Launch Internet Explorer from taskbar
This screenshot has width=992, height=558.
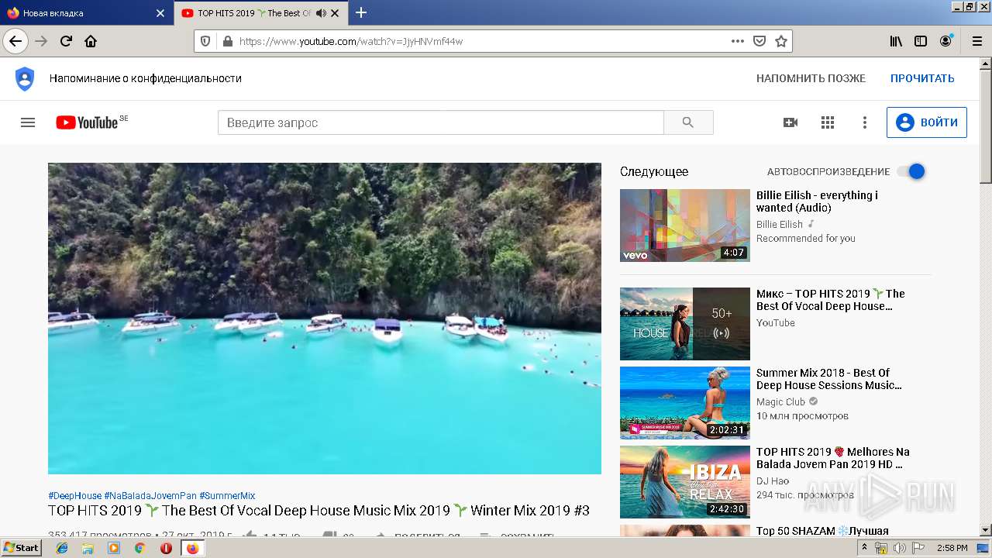pos(63,548)
